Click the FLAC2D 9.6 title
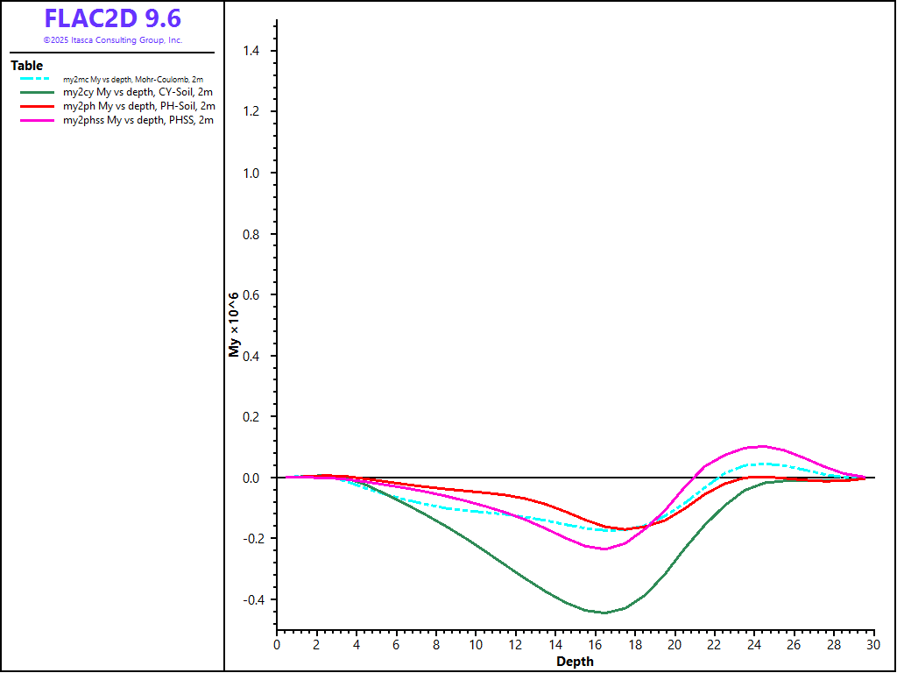897x673 pixels. point(112,19)
